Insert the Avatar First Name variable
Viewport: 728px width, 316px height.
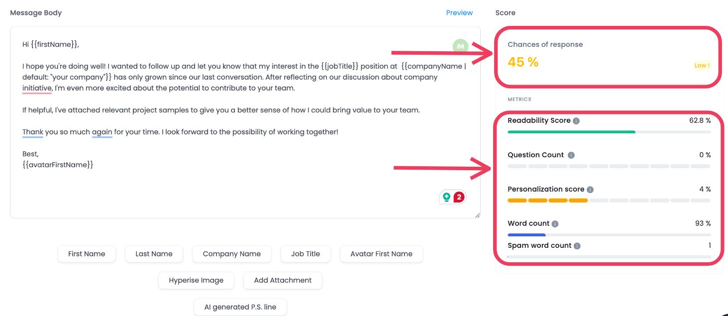tap(381, 254)
